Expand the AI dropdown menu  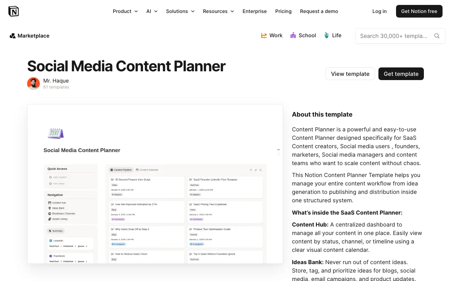coord(152,11)
